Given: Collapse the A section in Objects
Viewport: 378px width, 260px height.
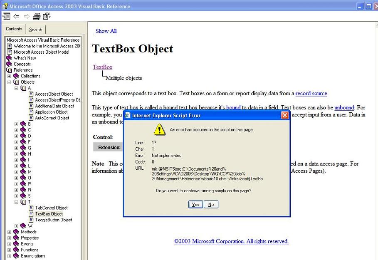Looking at the screenshot, I should click(x=16, y=88).
